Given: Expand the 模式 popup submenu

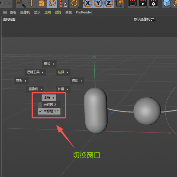Looking at the screenshot, I should tap(49, 64).
